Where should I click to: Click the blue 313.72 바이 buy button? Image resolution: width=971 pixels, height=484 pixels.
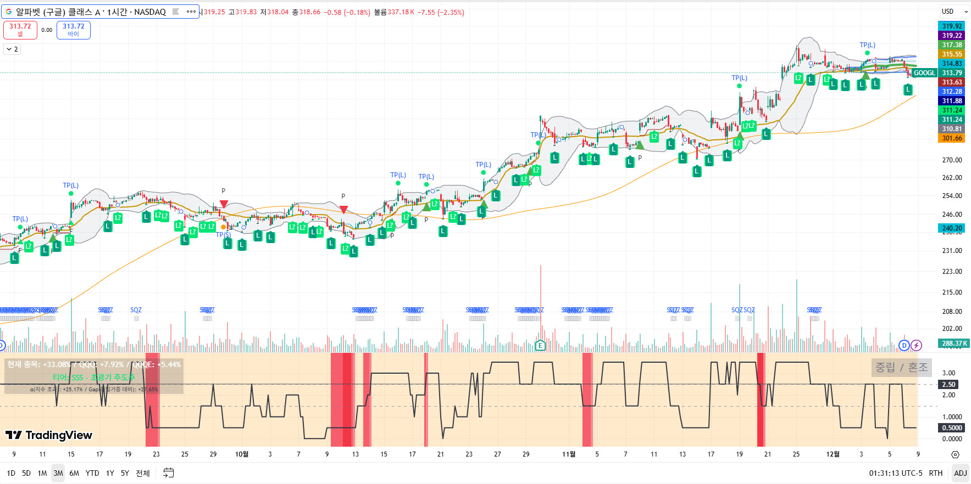point(74,30)
